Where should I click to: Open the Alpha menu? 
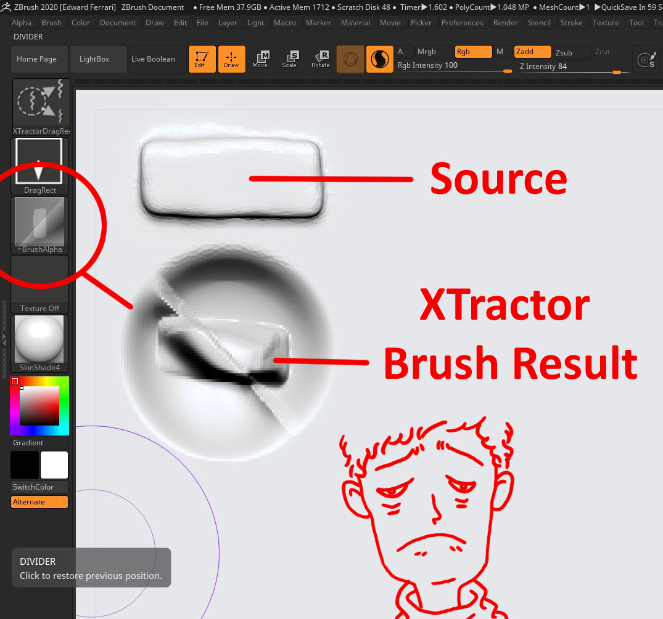click(22, 23)
